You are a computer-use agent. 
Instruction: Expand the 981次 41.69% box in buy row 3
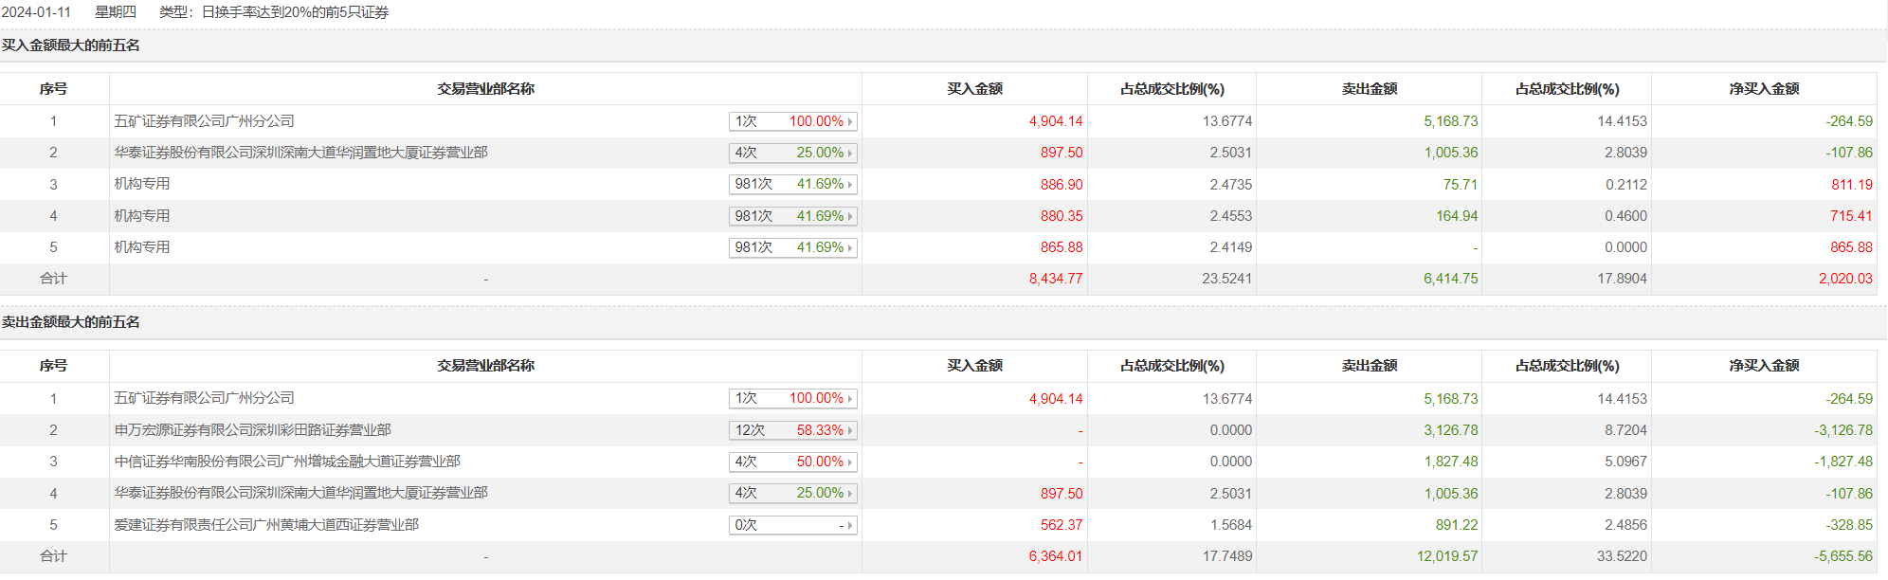[850, 185]
